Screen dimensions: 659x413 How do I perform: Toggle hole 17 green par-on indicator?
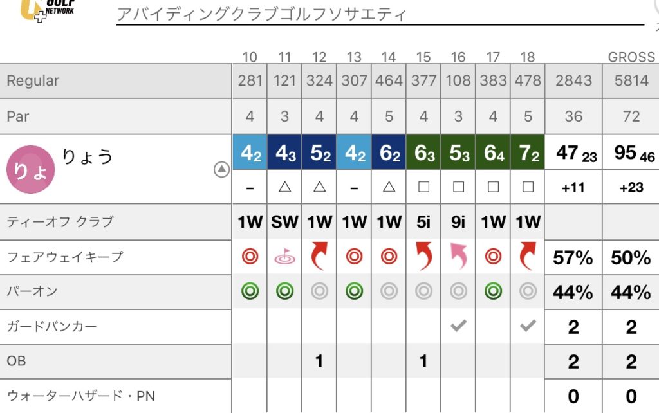(493, 291)
